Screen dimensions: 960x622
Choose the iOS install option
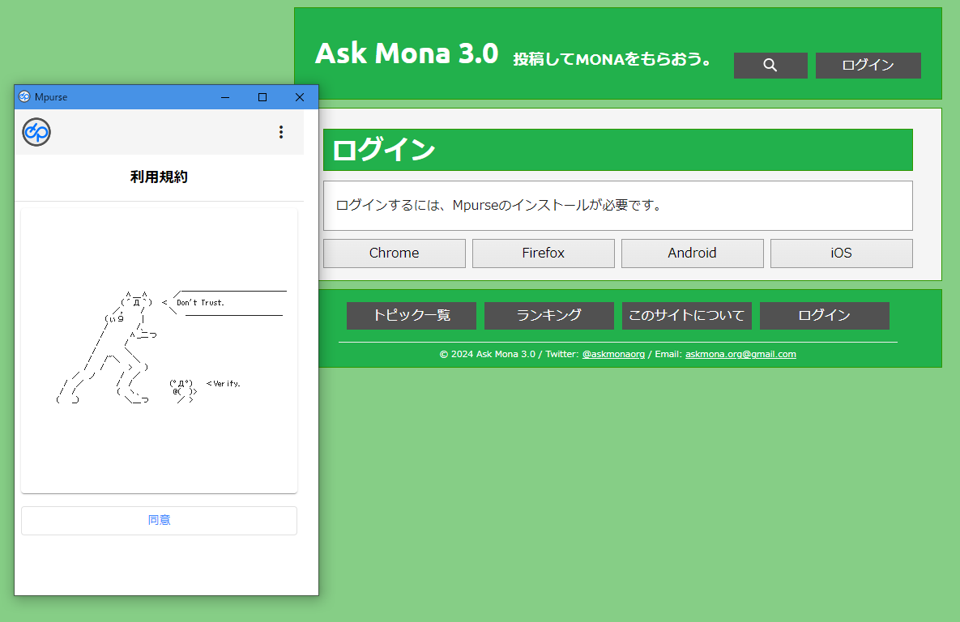[x=841, y=253]
